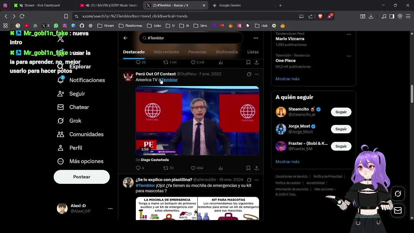Viewport: 414px width, 233px height.
Task: Open the Alexi :D account menu dots
Action: (x=110, y=209)
